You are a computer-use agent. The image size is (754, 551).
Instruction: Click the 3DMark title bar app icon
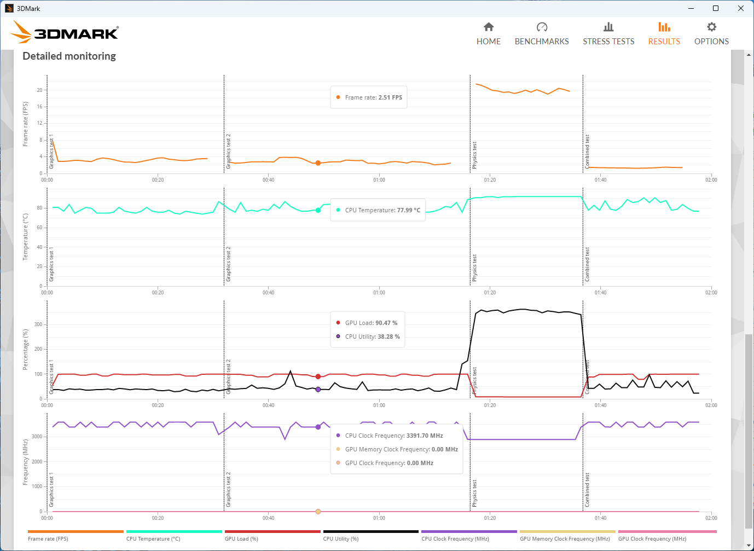point(9,8)
